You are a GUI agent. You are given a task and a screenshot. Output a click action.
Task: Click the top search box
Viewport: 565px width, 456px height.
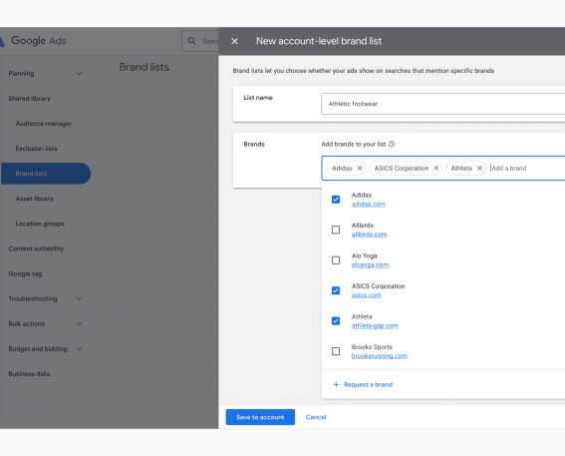(x=200, y=41)
